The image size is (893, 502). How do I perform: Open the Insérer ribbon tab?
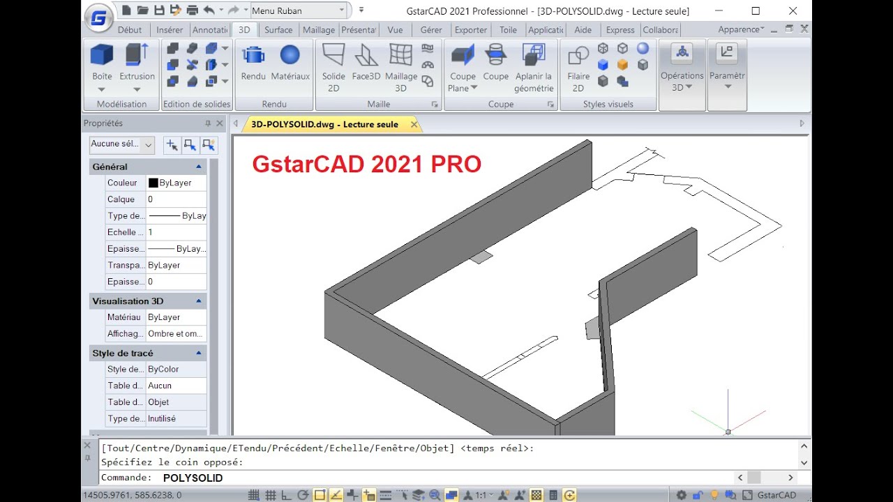[x=170, y=30]
